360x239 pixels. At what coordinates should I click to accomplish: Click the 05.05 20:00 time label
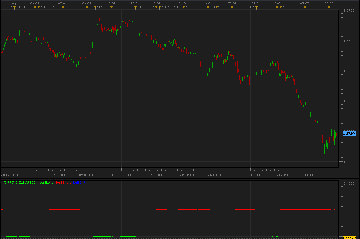(315, 175)
